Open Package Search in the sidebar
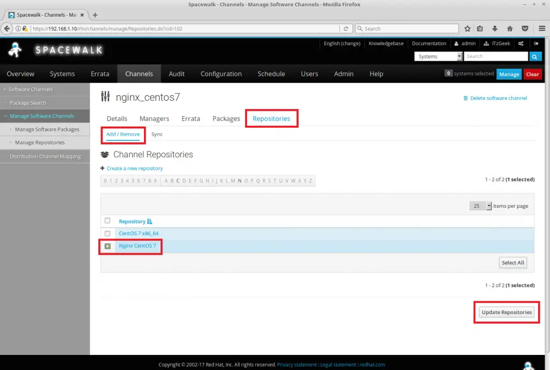This screenshot has height=370, width=550. 28,103
